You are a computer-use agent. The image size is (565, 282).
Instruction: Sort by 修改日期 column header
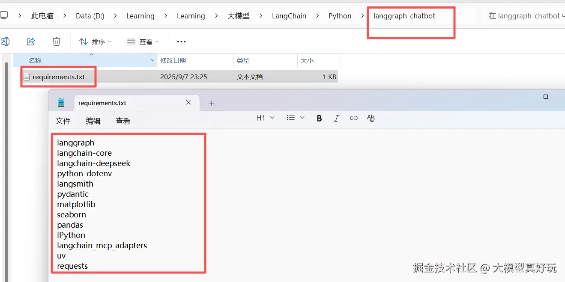tap(195, 61)
